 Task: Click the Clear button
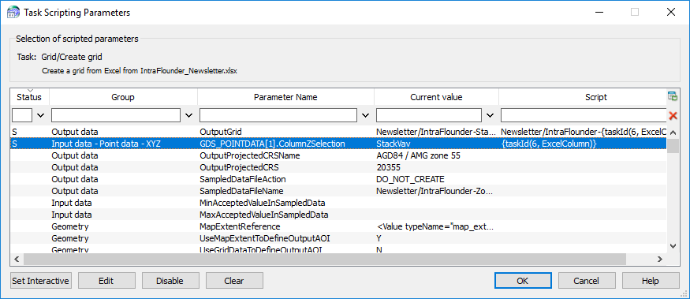point(234,281)
